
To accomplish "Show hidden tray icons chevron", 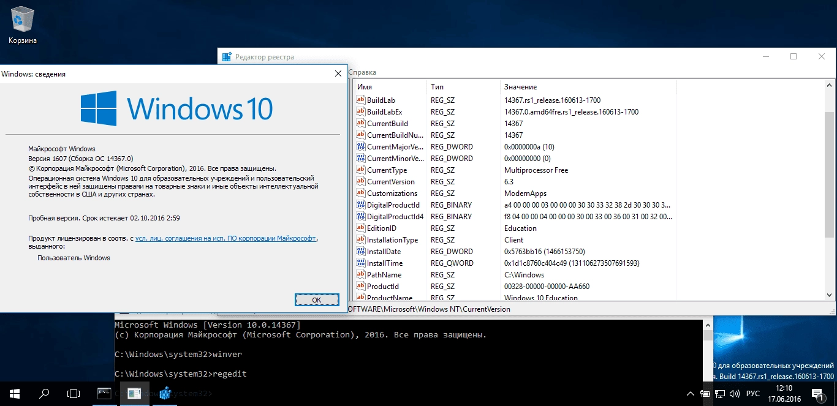I will pos(691,393).
